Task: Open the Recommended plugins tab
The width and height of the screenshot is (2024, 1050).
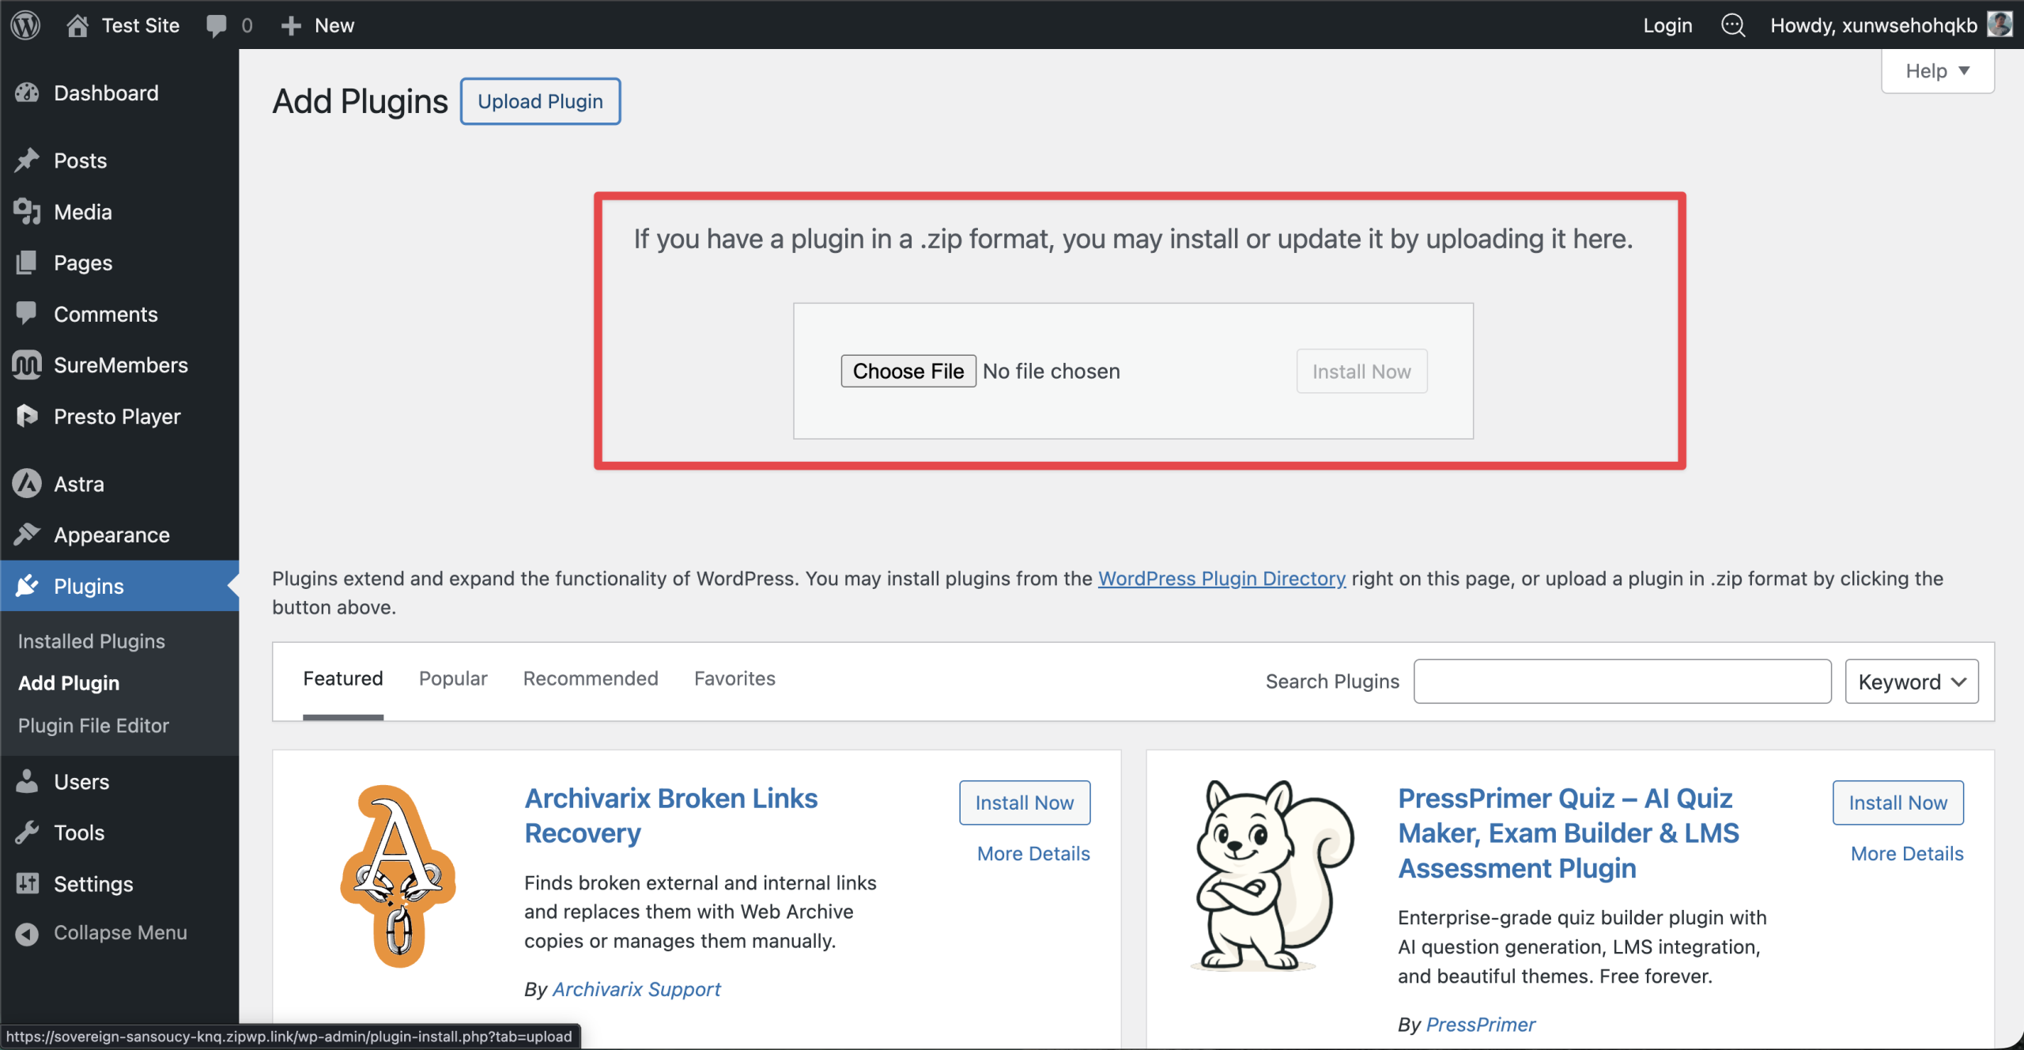Action: point(590,678)
